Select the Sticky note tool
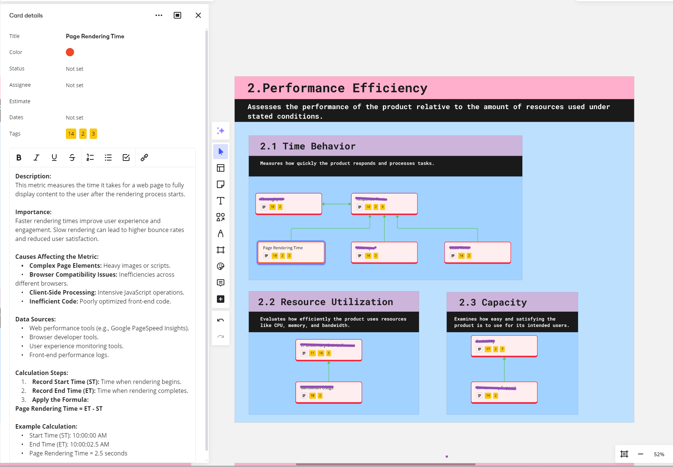 click(x=221, y=184)
